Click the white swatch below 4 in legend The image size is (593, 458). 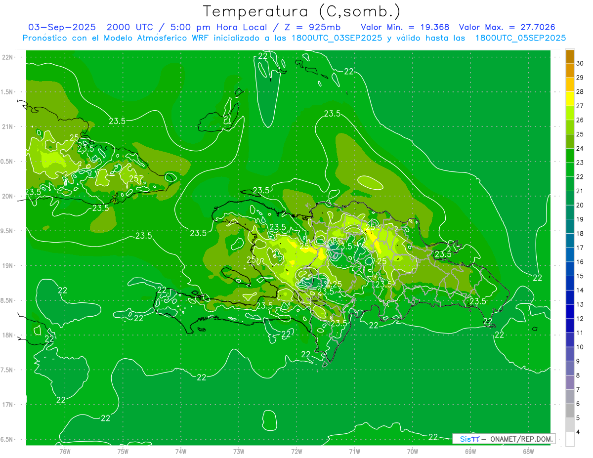click(x=570, y=439)
